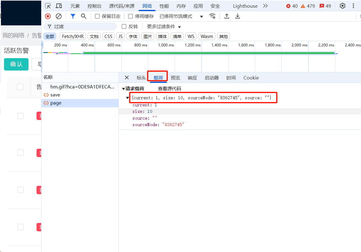
Task: Check the invert filter checkbox
Action: (124, 27)
